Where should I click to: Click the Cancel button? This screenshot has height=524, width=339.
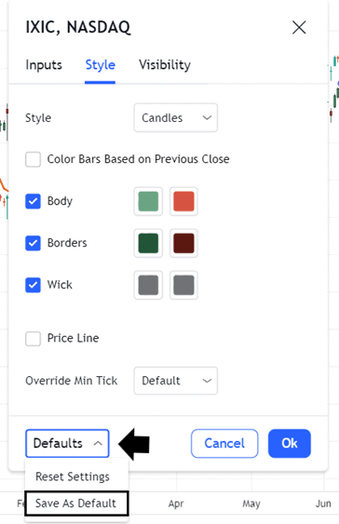coord(224,443)
